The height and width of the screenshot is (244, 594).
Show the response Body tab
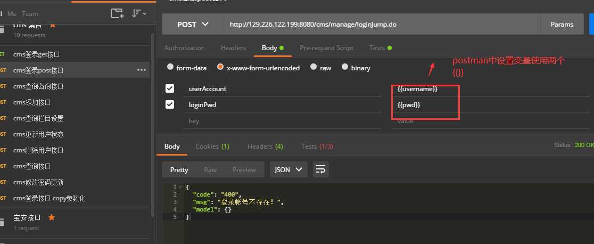coord(172,146)
